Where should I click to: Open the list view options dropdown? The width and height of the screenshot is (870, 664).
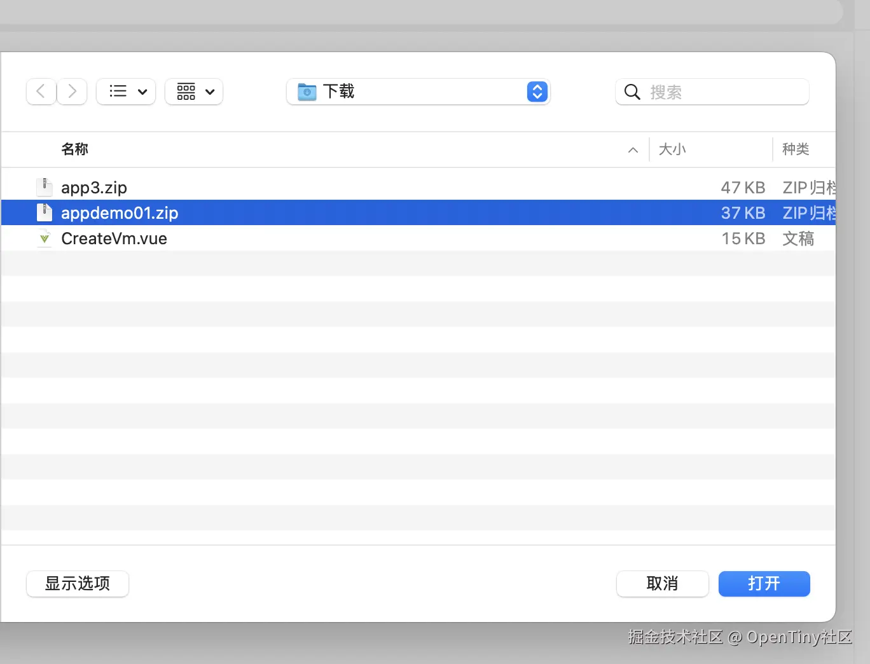click(126, 92)
